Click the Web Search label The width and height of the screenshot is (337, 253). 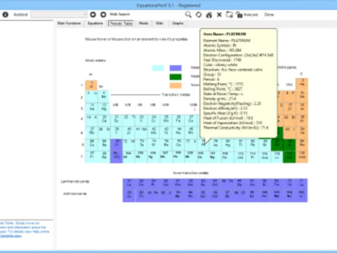120,14
